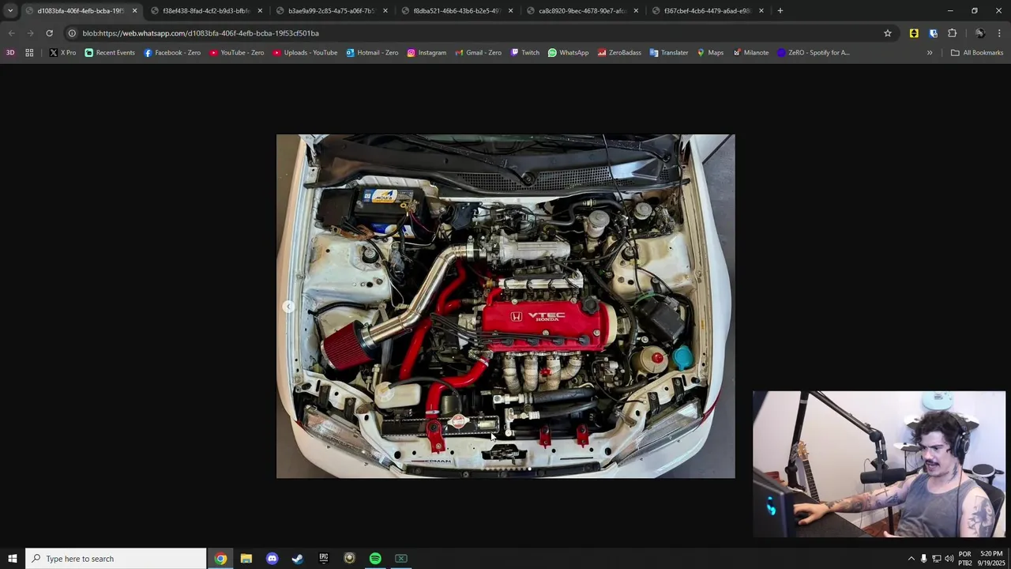This screenshot has width=1011, height=569.
Task: Switch to the ca8c8920 tab
Action: tap(581, 11)
